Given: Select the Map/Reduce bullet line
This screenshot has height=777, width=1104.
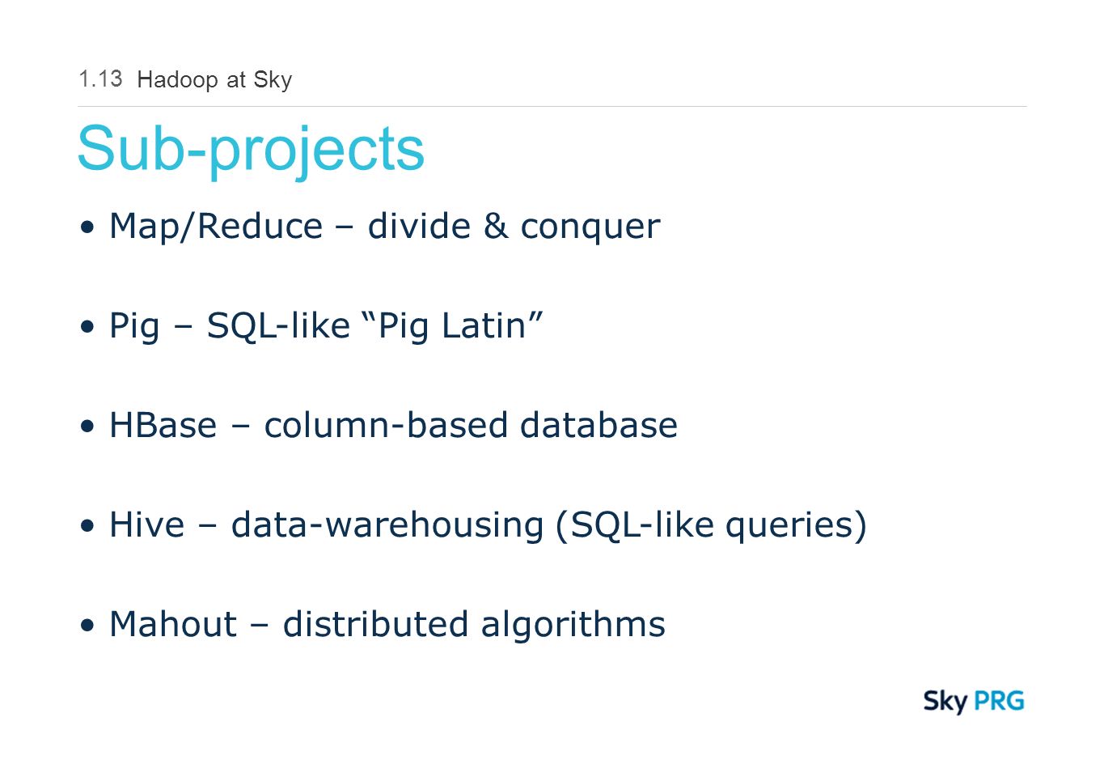Looking at the screenshot, I should pyautogui.click(x=370, y=227).
